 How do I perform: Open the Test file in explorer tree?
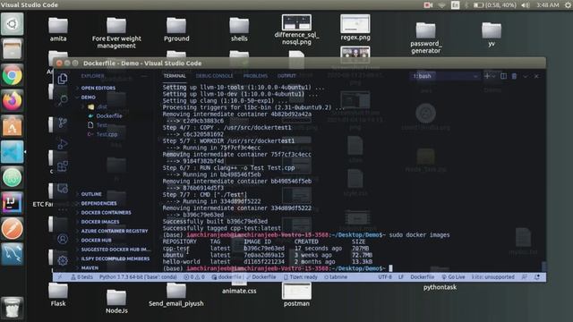tap(98, 125)
